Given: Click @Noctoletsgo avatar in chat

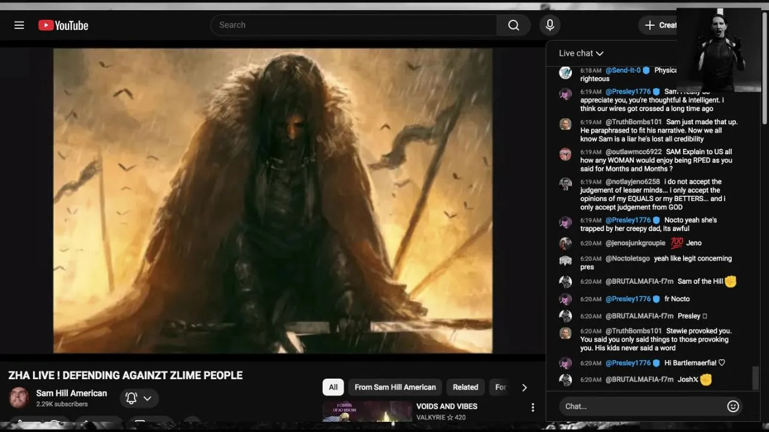Looking at the screenshot, I should [x=565, y=261].
